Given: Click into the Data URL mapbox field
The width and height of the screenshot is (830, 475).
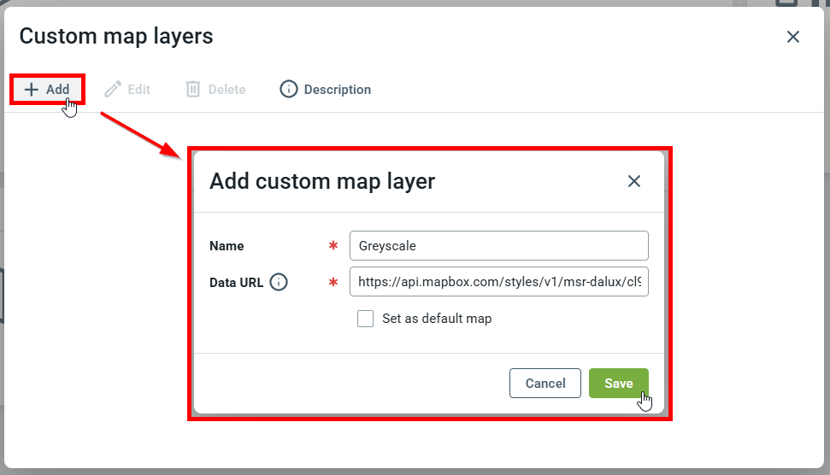Looking at the screenshot, I should [x=498, y=282].
